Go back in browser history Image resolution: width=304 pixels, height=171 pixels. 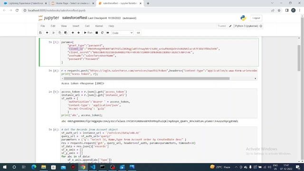click(4, 10)
